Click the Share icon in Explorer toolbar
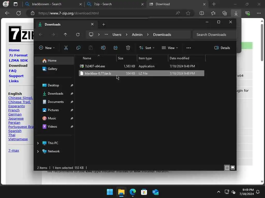Image resolution: width=265 pixels, height=198 pixels. click(x=116, y=48)
